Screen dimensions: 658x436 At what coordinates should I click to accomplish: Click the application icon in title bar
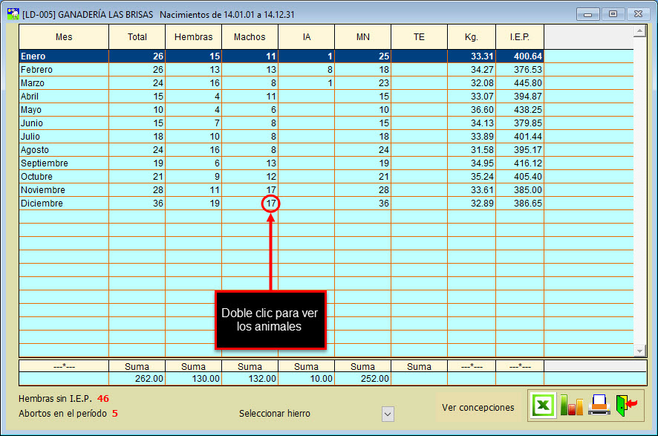tap(13, 13)
